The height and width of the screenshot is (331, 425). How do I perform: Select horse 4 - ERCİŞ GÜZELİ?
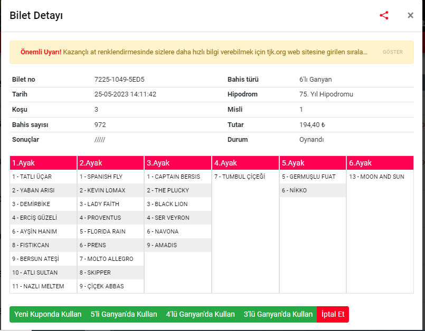click(x=43, y=218)
